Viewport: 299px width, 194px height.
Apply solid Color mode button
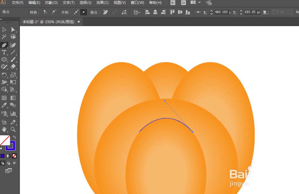coord(2,156)
